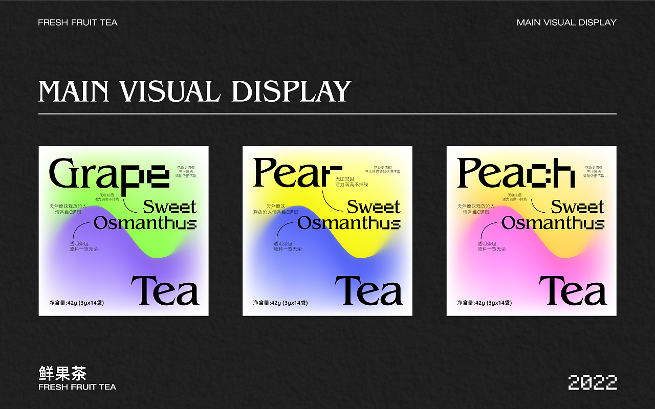Viewport: 655px width, 409px height.
Task: Click '净含量:42g (3gx14袋)' on the Grape card
Action: pos(77,303)
